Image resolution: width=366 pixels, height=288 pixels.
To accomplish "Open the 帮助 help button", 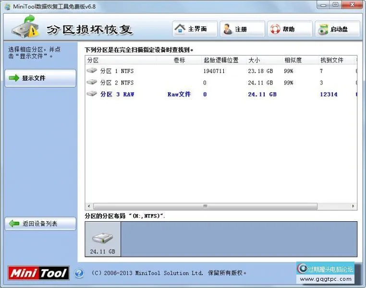I will click(x=290, y=29).
